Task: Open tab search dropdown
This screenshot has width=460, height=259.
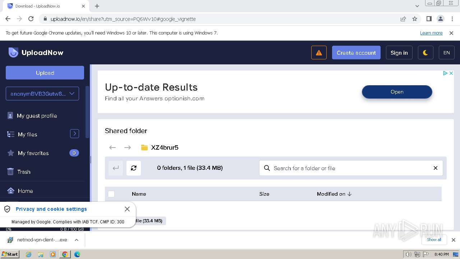Action: coord(417,6)
